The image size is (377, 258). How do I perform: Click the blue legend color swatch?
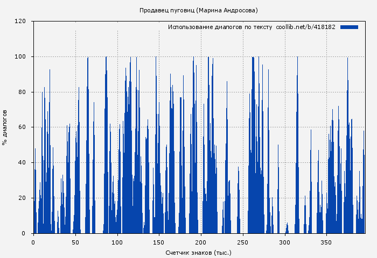click(x=349, y=27)
